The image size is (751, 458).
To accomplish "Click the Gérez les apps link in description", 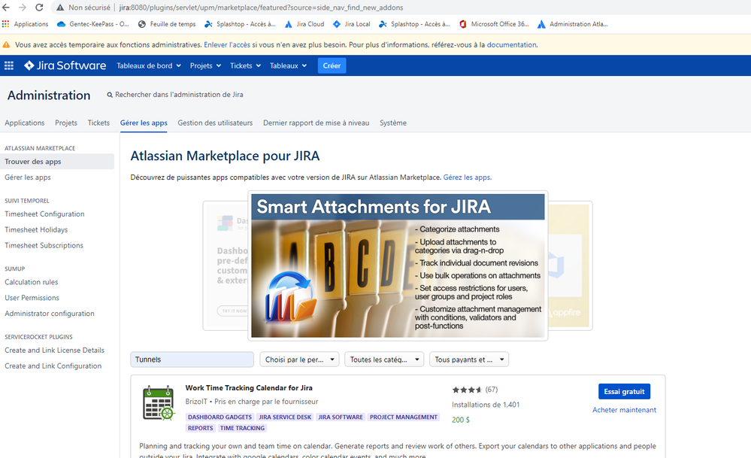I will click(x=467, y=177).
